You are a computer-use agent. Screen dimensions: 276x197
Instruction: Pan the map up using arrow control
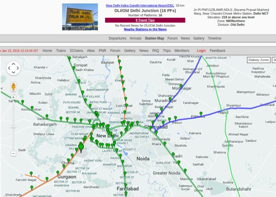13,64
